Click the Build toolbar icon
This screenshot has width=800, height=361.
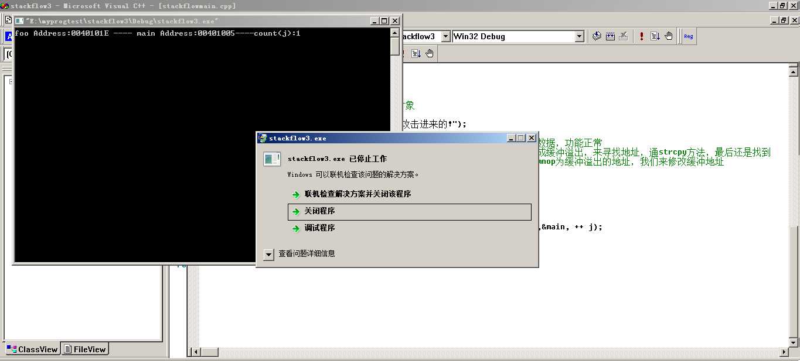click(610, 36)
